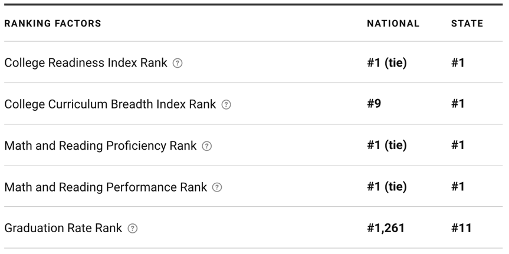Select national #1,261 graduation rate rank

(x=386, y=228)
